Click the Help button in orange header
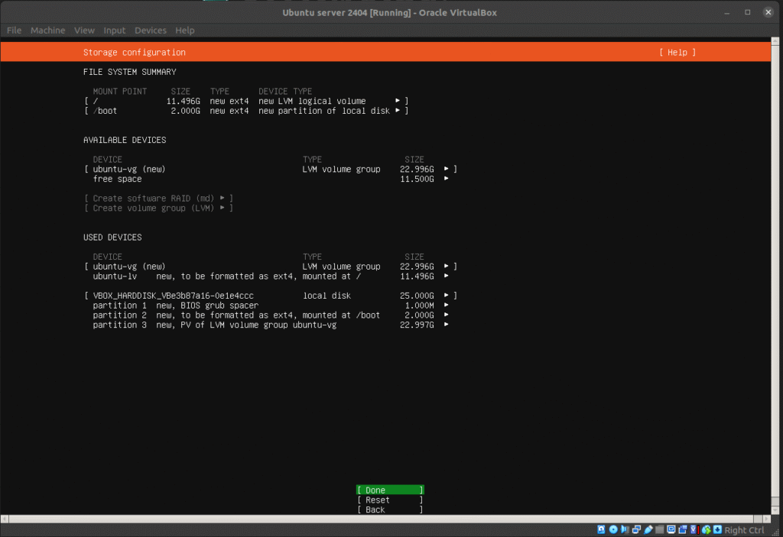The image size is (783, 537). click(677, 53)
